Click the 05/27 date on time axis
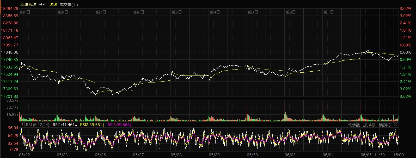The width and height of the screenshot is (416, 158). pyautogui.click(x=138, y=155)
